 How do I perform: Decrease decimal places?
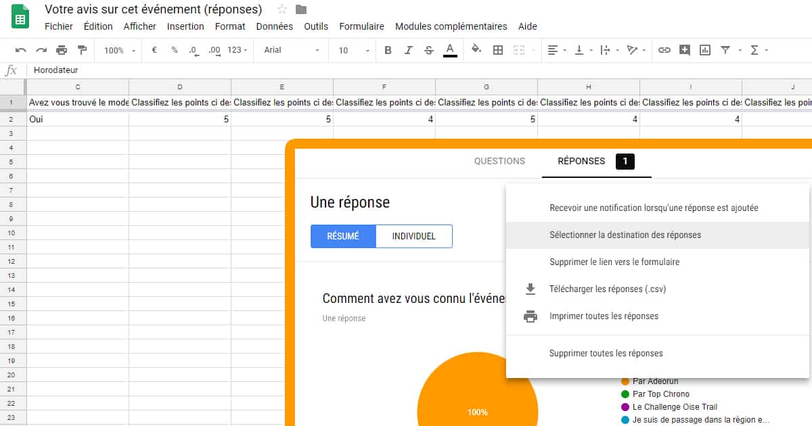click(194, 50)
